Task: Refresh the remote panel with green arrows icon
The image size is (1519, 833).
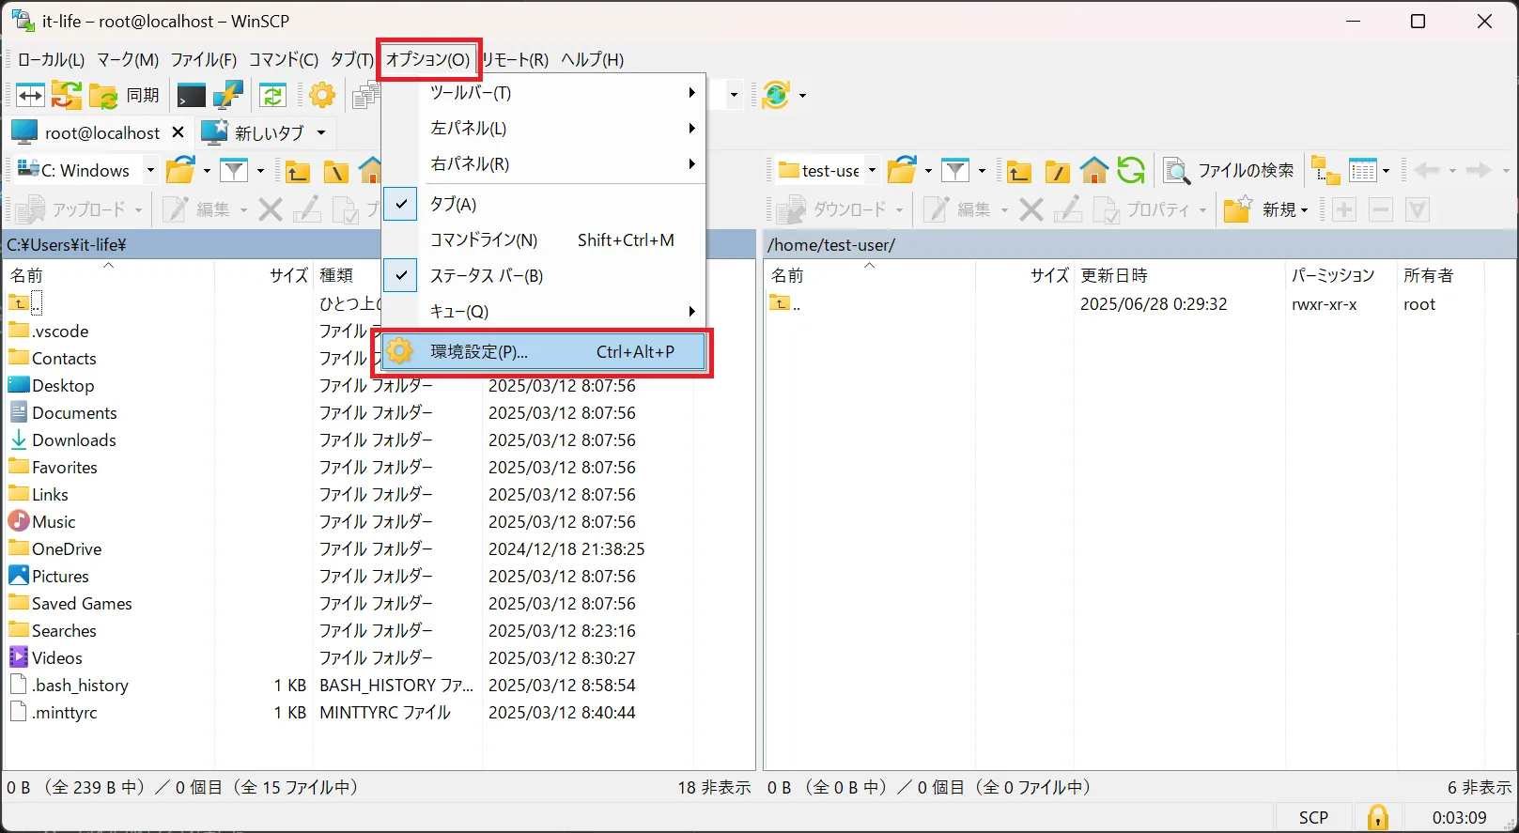Action: tap(1131, 170)
